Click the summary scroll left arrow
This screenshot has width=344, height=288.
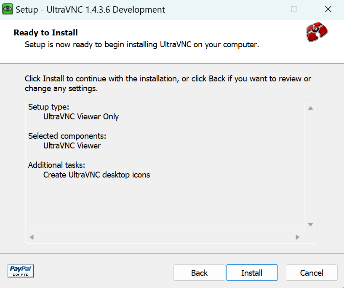[32, 237]
